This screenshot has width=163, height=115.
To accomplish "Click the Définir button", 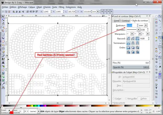I will pyautogui.click(x=143, y=99).
